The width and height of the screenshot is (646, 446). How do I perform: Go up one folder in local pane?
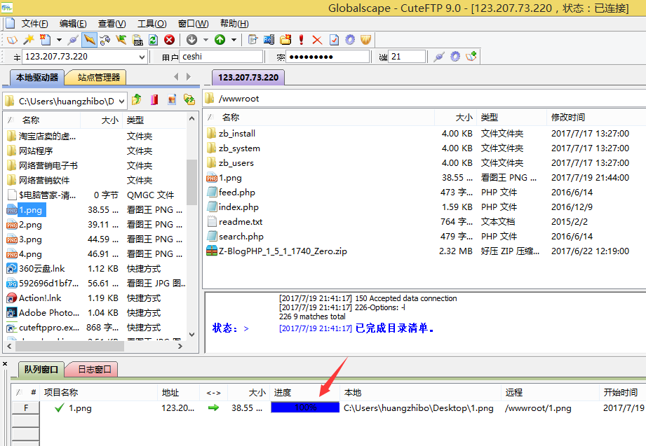[x=137, y=100]
